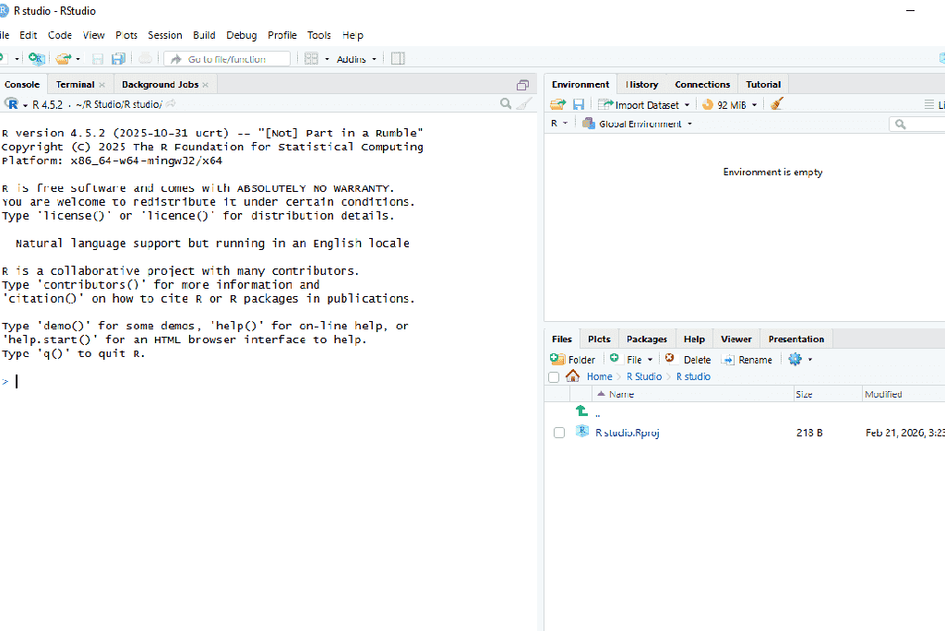Open the Viewer tab

pyautogui.click(x=736, y=339)
